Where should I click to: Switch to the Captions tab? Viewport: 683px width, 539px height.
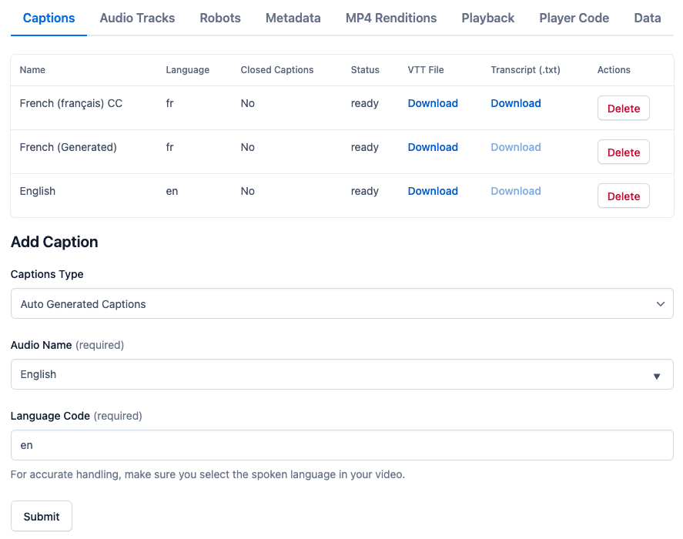[x=49, y=18]
